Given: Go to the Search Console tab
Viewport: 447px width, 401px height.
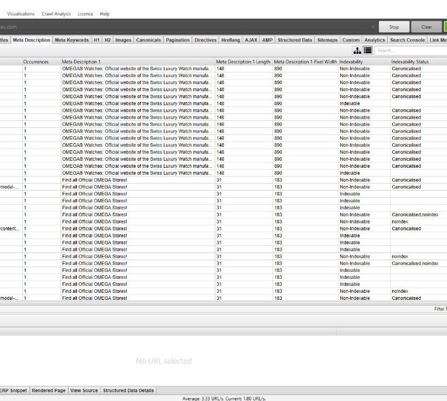Looking at the screenshot, I should pyautogui.click(x=407, y=40).
